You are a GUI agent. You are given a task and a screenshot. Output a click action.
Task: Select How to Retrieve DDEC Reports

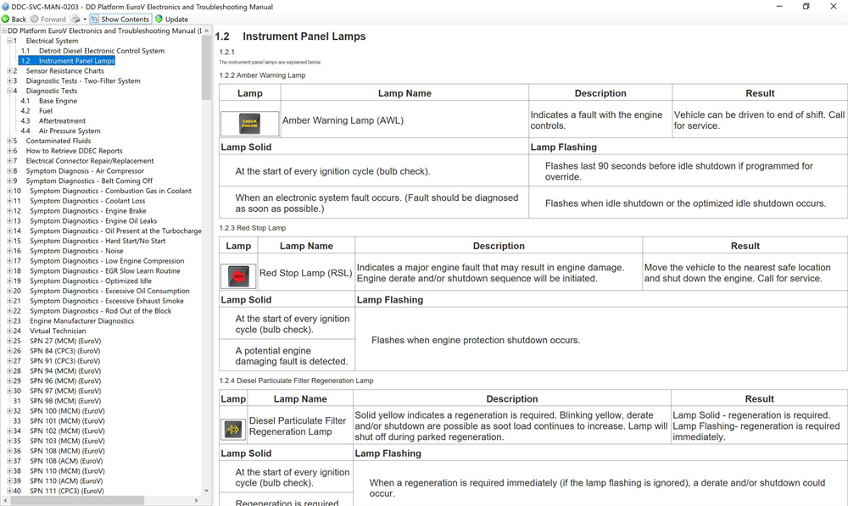point(74,151)
